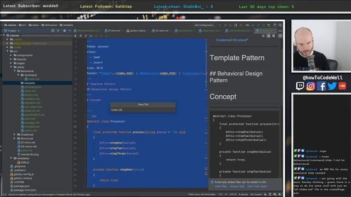Click the 'slides' breadcrumb in navigation bar
Image resolution: width=351 pixels, height=197 pixels.
34,25
